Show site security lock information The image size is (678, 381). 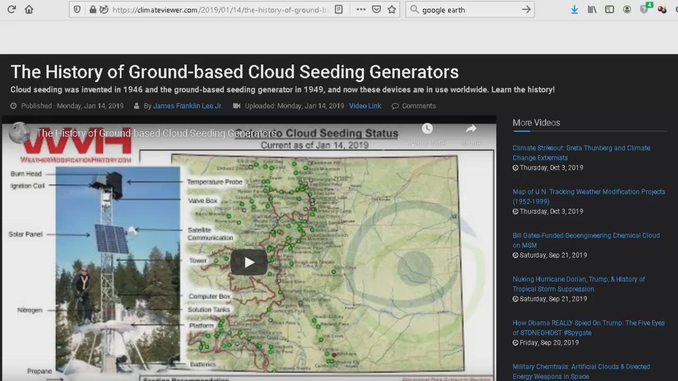point(93,10)
